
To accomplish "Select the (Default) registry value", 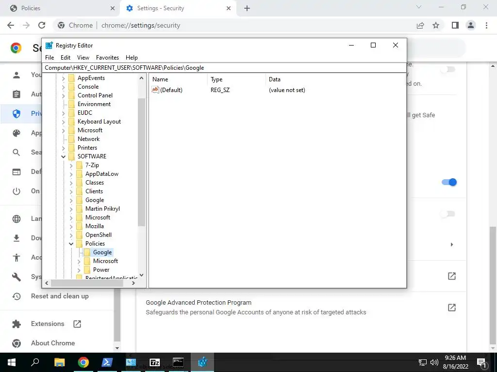I will 171,90.
